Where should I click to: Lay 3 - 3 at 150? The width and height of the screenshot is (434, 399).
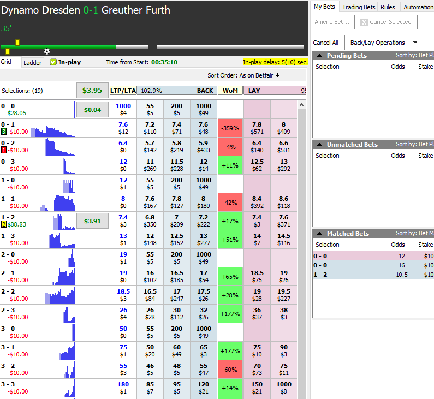(x=257, y=388)
